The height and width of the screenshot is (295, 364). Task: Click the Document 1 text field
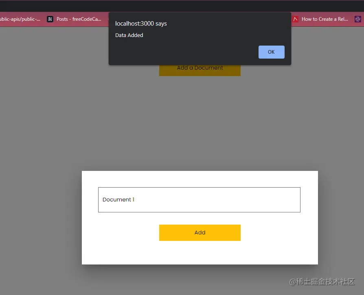200,199
